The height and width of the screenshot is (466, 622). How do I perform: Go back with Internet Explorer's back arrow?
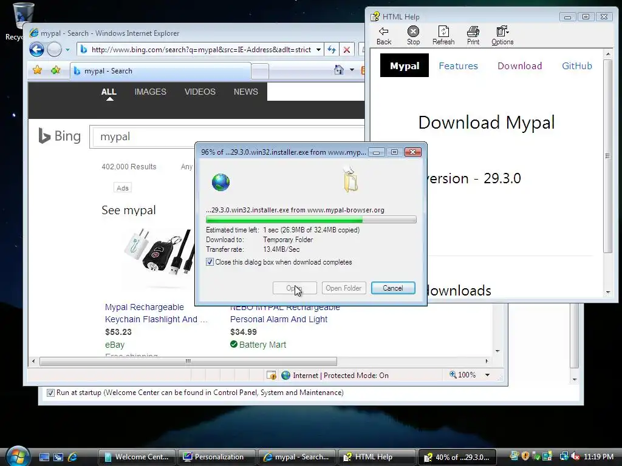coord(36,50)
